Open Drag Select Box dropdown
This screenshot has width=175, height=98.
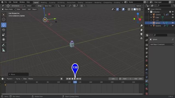(49, 6)
